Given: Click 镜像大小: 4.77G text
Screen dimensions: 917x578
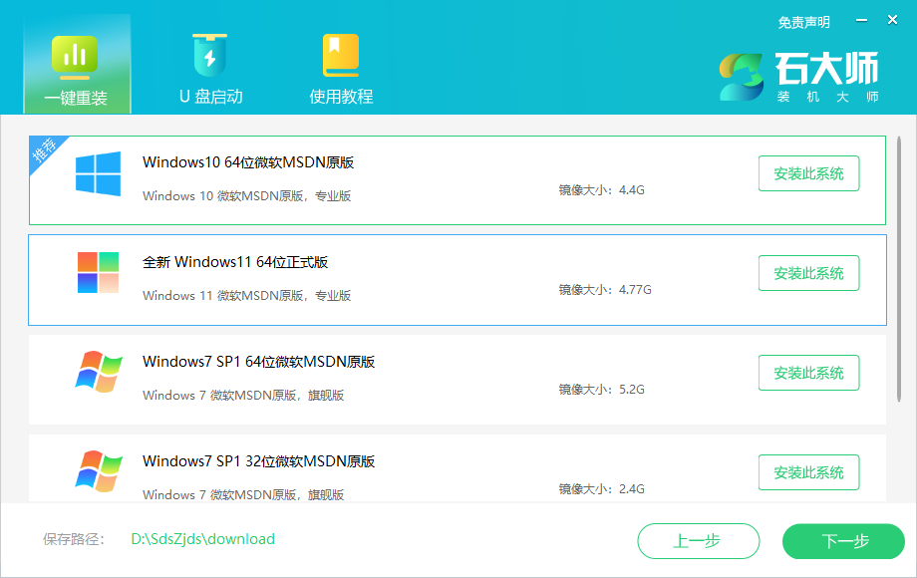Looking at the screenshot, I should pos(605,289).
